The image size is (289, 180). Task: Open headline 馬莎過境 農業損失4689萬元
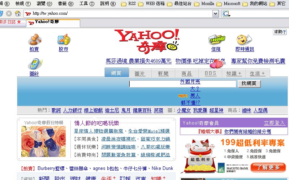point(139,61)
